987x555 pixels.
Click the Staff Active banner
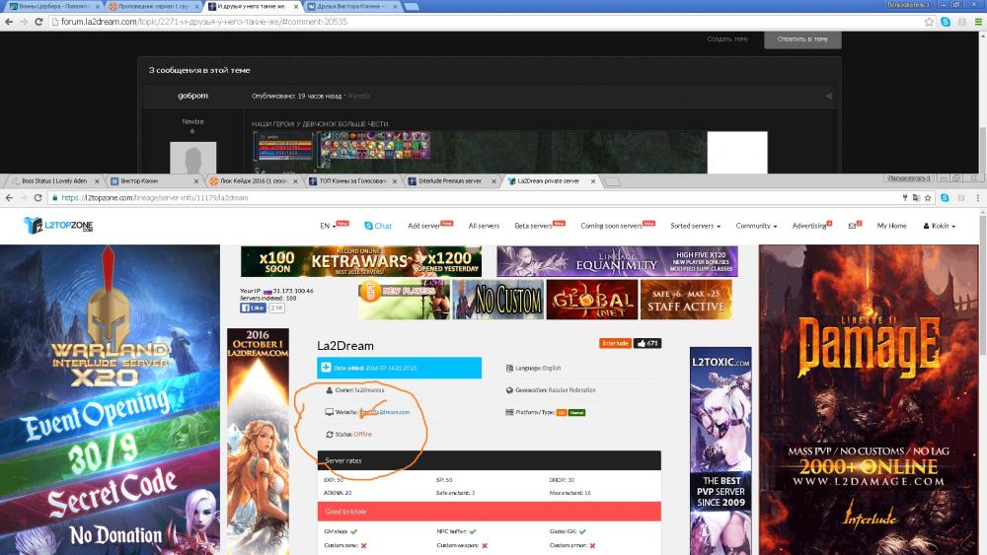coord(686,300)
